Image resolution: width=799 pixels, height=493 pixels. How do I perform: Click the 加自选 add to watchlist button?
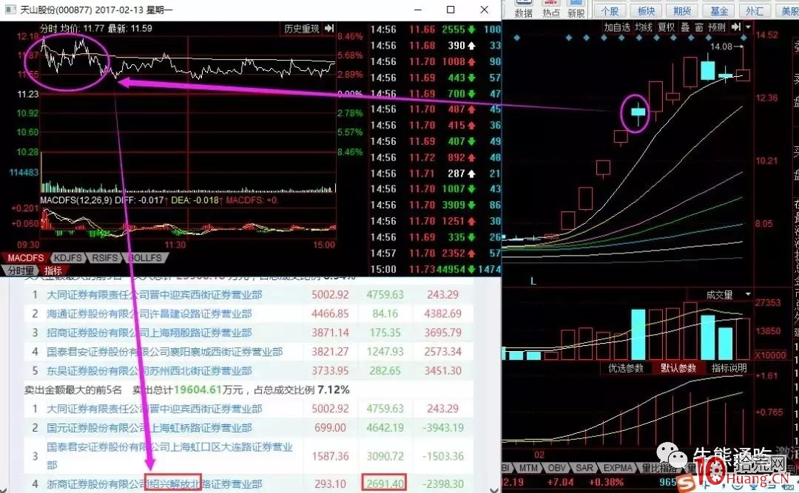617,27
